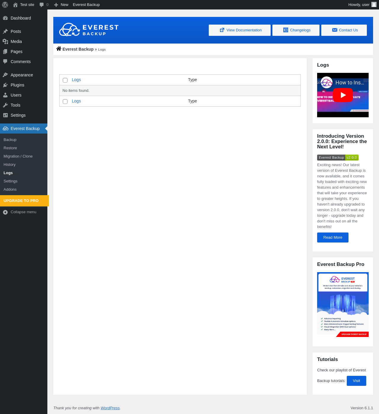379x414 pixels.
Task: Click the Everest Backup v2.0.0 badge
Action: tap(338, 158)
